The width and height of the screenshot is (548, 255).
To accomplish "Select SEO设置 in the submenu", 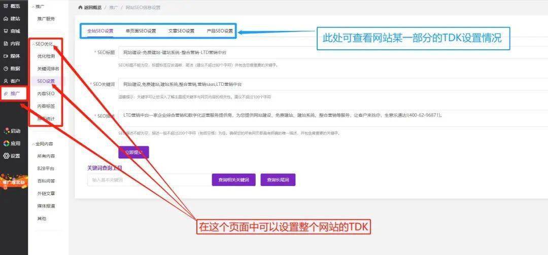I will [x=46, y=81].
